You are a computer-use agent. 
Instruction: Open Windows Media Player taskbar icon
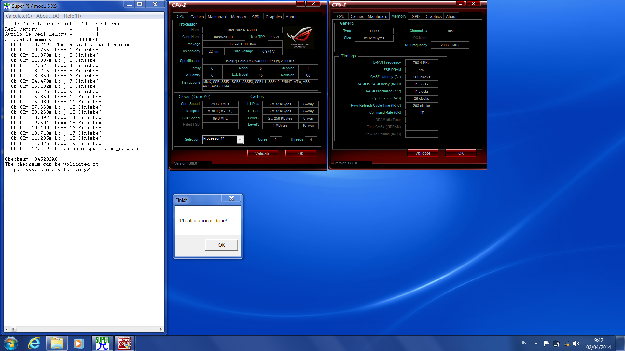tap(79, 344)
